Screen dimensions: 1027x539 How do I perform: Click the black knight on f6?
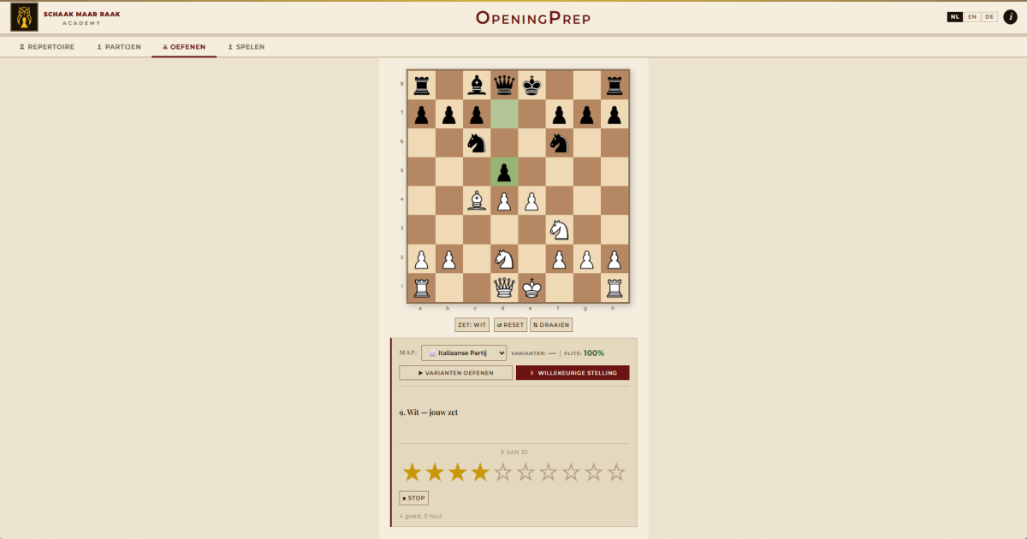click(560, 143)
